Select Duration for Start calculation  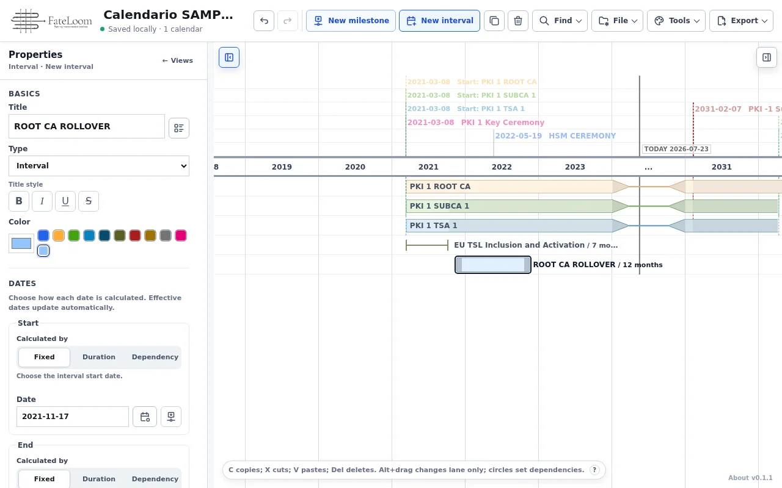click(x=99, y=357)
